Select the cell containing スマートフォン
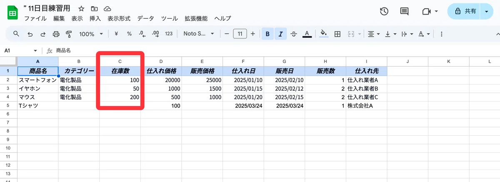The height and width of the screenshot is (182, 500). click(x=37, y=80)
